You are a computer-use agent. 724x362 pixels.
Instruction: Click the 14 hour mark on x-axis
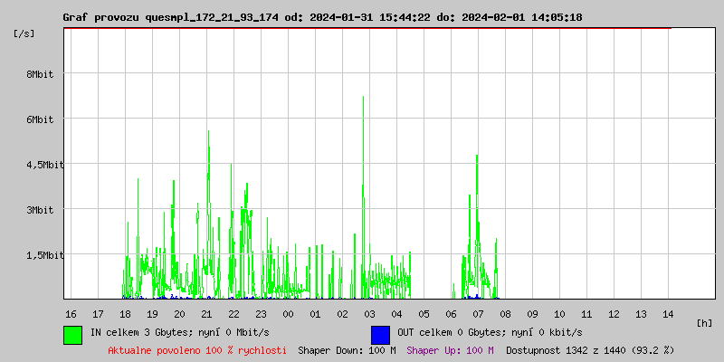coord(668,313)
